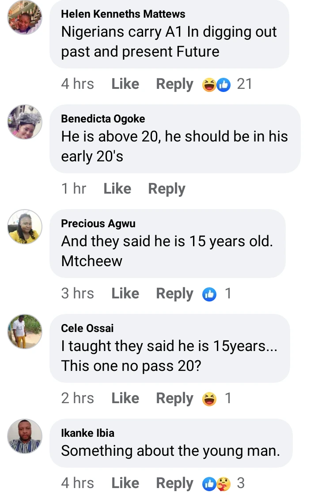This screenshot has width=318, height=496.
Task: Open Ikanke Ibia's profile name link
Action: (87, 433)
